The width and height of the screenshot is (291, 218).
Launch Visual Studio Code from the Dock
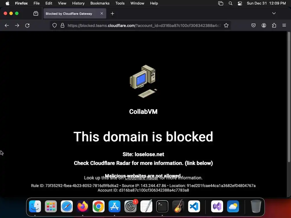(194, 206)
